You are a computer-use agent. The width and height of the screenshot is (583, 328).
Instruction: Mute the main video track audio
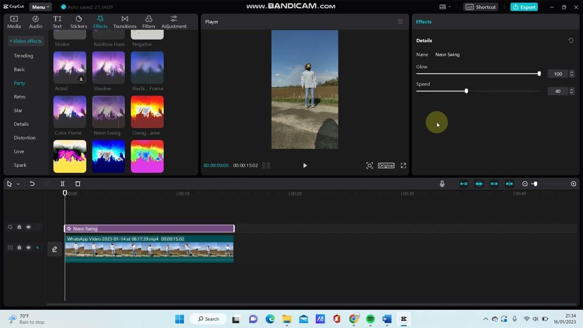click(37, 247)
